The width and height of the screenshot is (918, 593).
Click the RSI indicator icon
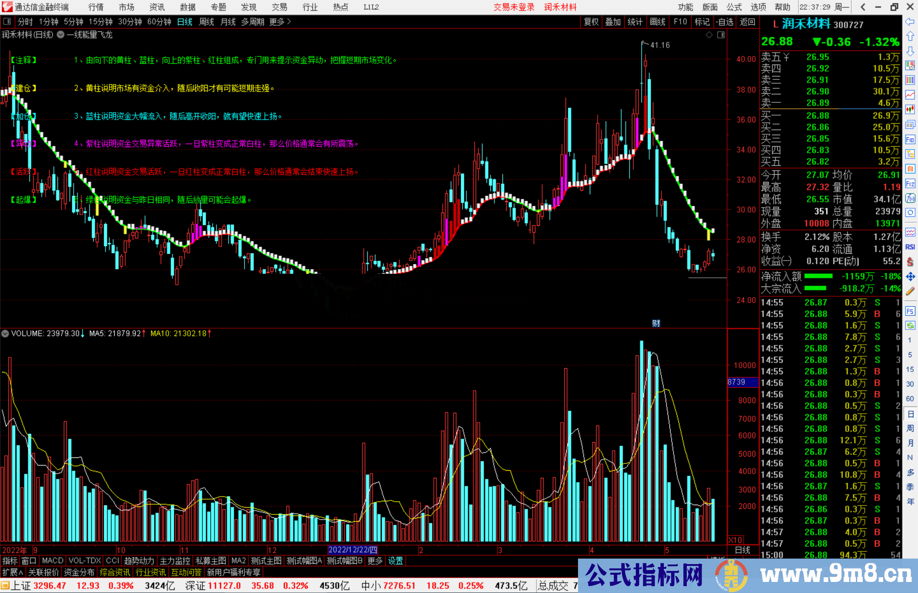tap(910, 247)
